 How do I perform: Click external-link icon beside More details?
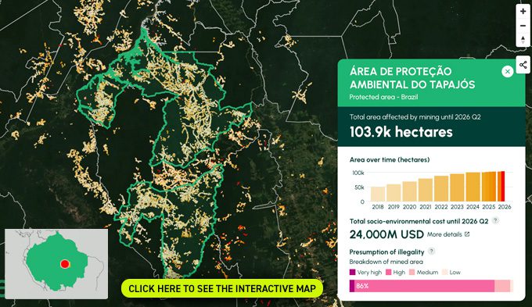(467, 234)
